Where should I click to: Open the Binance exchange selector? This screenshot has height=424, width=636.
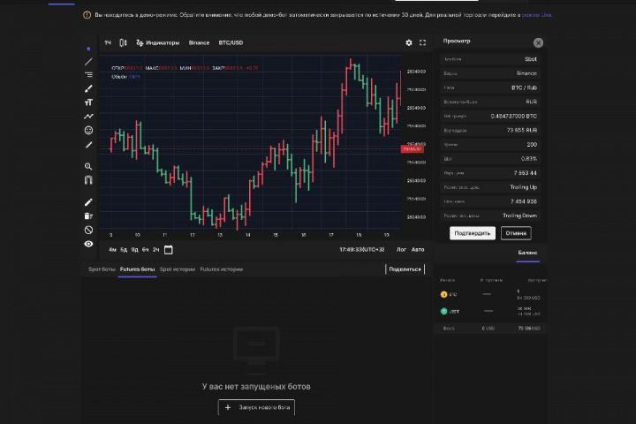pyautogui.click(x=199, y=42)
